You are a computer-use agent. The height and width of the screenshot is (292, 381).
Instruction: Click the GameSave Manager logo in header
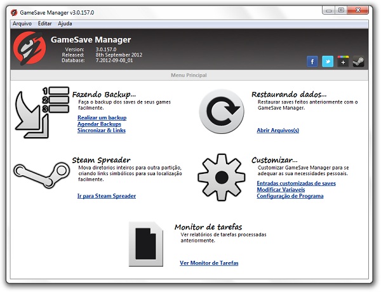[30, 48]
